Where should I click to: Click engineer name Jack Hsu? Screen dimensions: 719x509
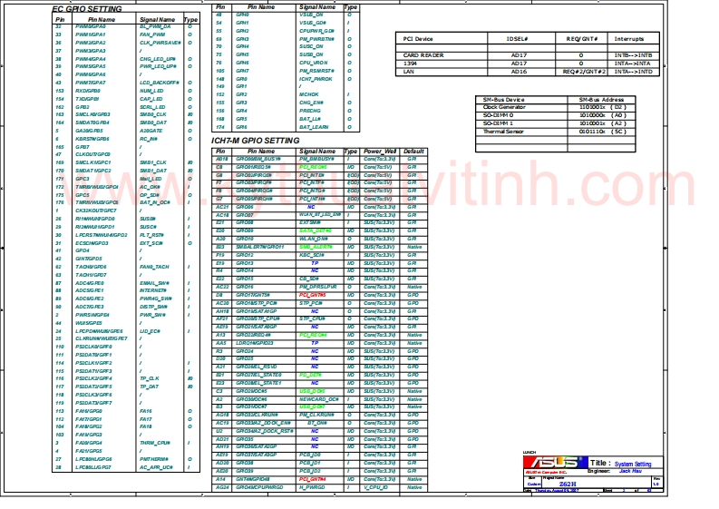tap(631, 471)
